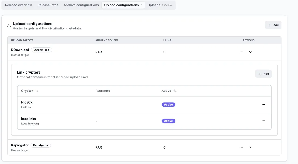The height and width of the screenshot is (164, 298).
Task: Click the Active badge for keeplinks
Action: [168, 121]
